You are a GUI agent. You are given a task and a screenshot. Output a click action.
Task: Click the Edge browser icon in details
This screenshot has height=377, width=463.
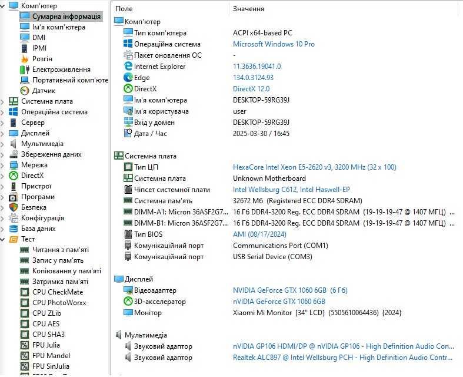coord(128,78)
